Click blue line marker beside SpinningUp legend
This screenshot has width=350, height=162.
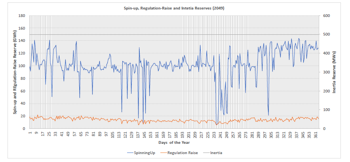(130, 153)
